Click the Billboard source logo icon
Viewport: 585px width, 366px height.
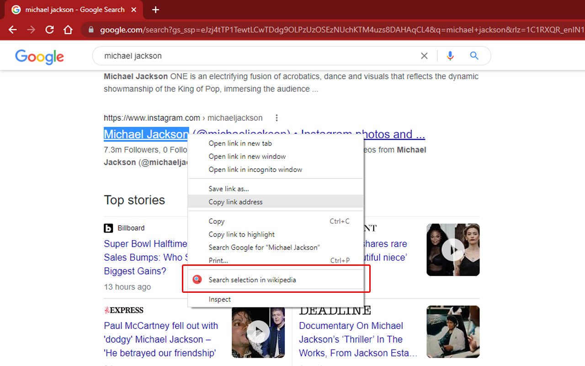(108, 228)
